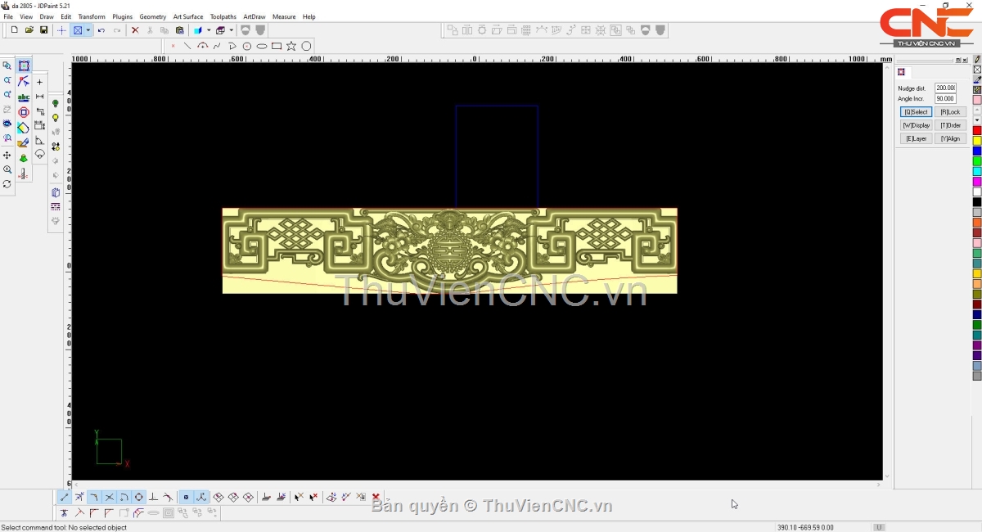Click the [T]Order button
982x532 pixels.
click(950, 125)
